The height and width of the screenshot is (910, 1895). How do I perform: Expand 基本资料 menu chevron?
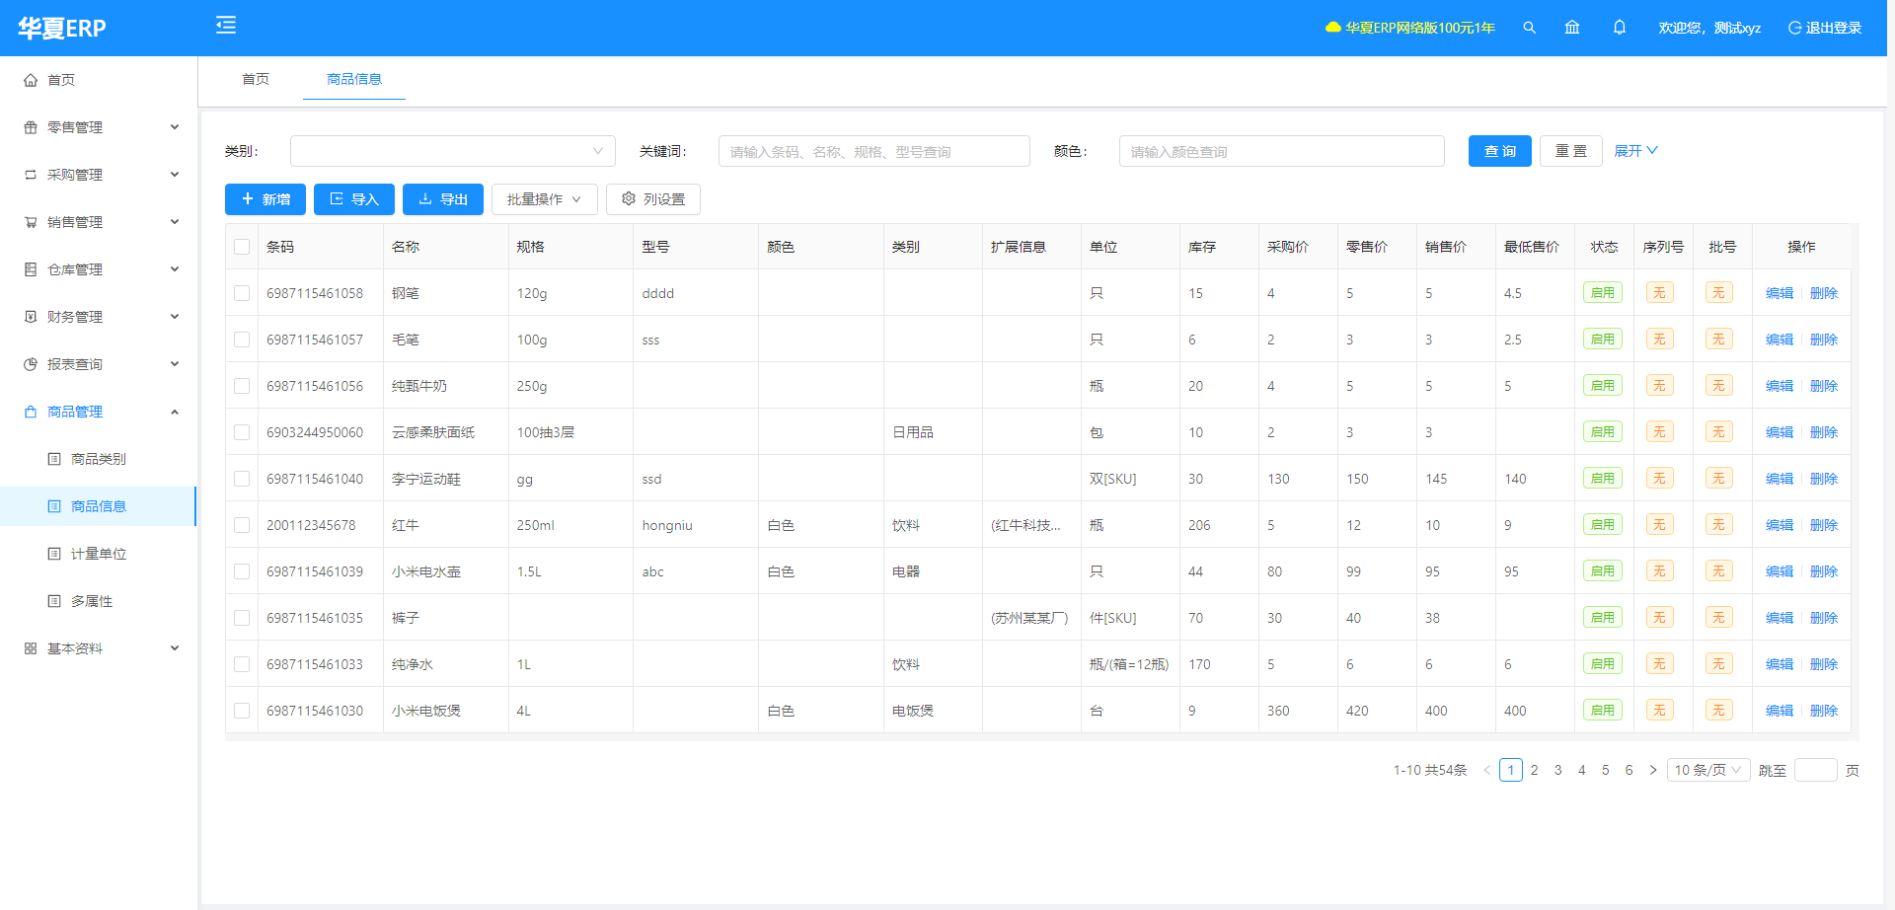(x=175, y=648)
